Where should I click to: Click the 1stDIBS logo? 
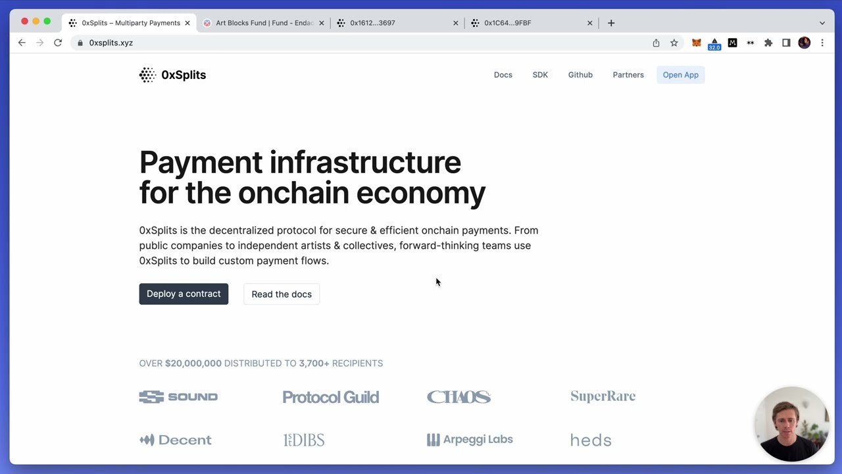(304, 440)
